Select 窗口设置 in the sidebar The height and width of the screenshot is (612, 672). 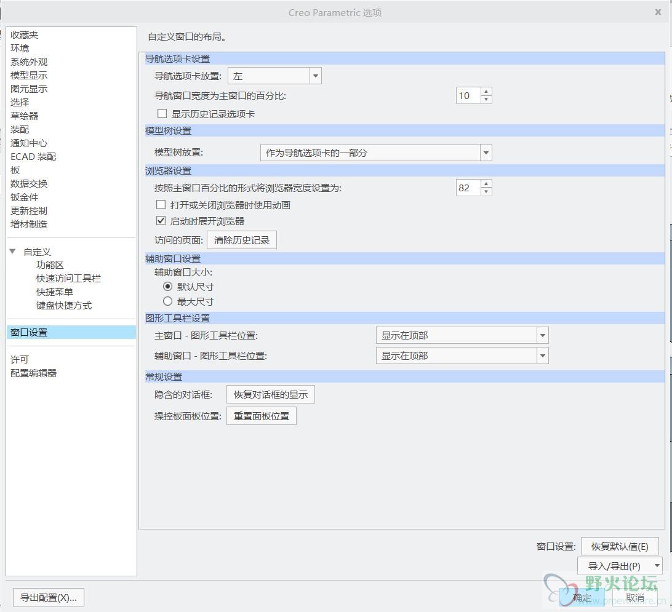pos(71,332)
